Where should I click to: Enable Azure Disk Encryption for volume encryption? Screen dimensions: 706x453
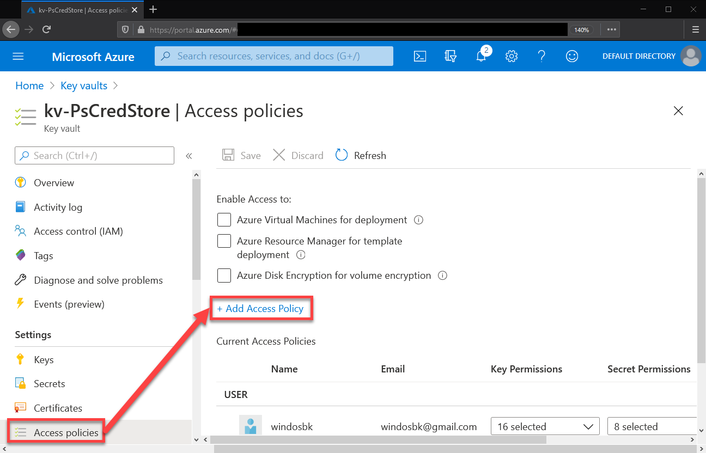(x=224, y=276)
